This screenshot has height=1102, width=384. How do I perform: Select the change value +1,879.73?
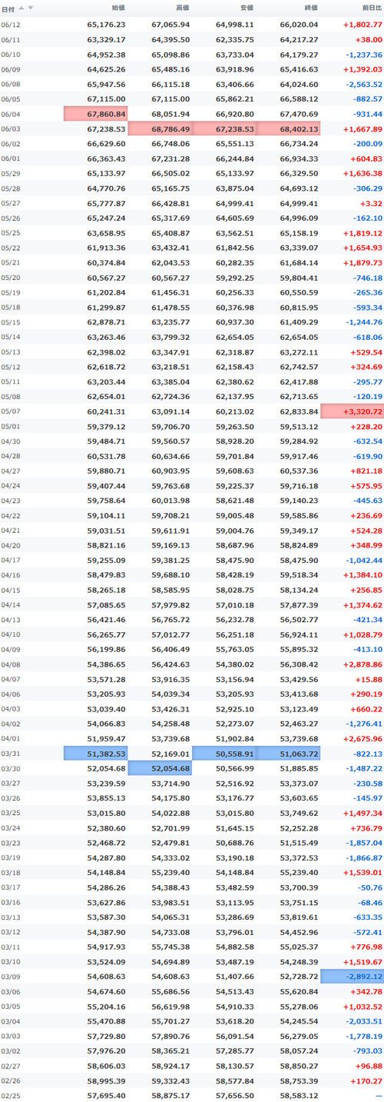pos(362,263)
